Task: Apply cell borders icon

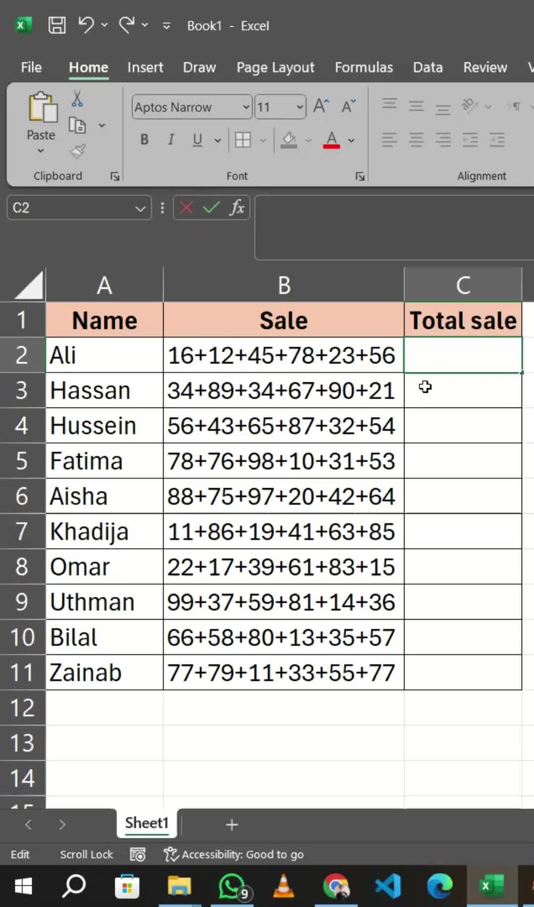Action: tap(243, 140)
